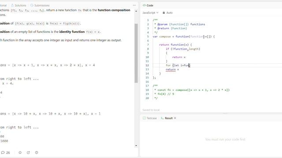This screenshot has height=158, width=282.
Task: Close the Result tab
Action: 175,118
